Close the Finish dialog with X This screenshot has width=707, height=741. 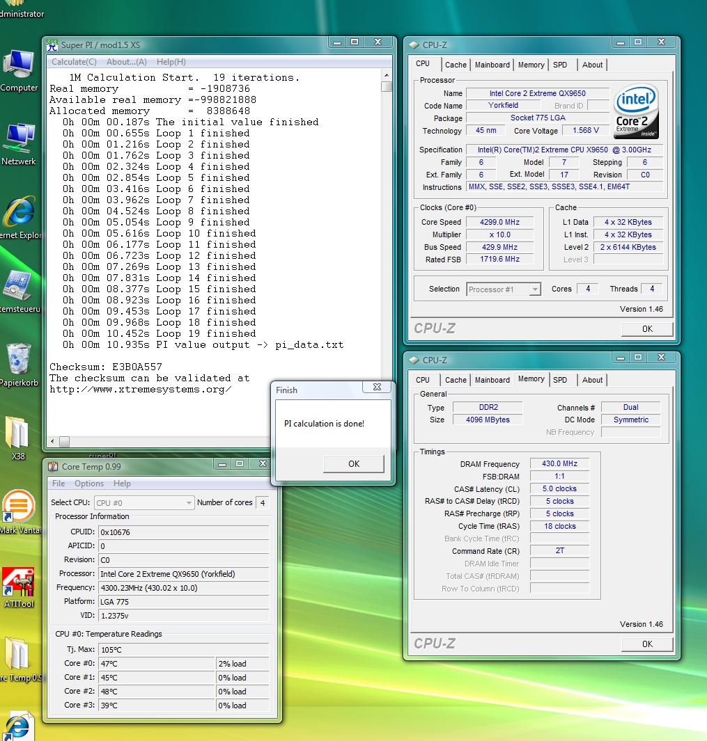point(377,387)
